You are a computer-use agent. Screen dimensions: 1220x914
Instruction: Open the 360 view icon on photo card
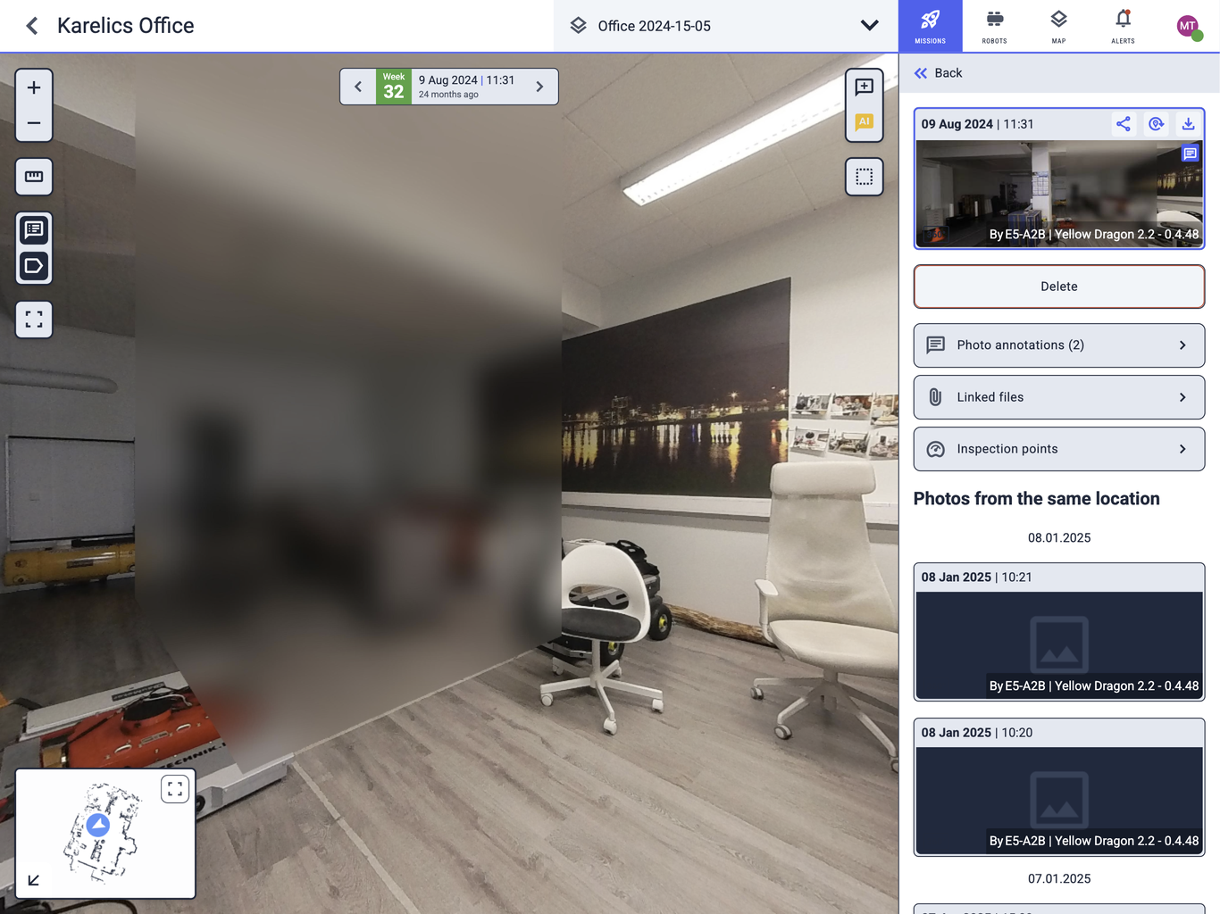[1156, 124]
